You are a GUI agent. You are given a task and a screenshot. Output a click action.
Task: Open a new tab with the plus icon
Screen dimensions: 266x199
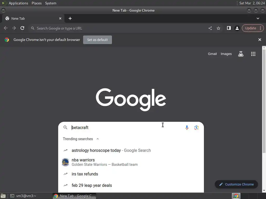70,18
